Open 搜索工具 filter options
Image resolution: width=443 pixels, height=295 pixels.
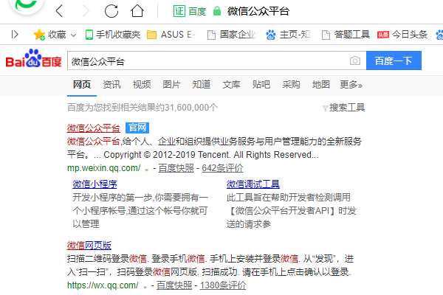click(x=344, y=108)
